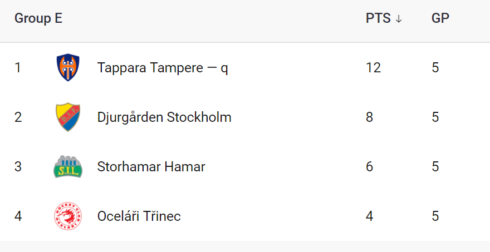The width and height of the screenshot is (490, 252).
Task: Click rank number 4 in standings
Action: [18, 216]
